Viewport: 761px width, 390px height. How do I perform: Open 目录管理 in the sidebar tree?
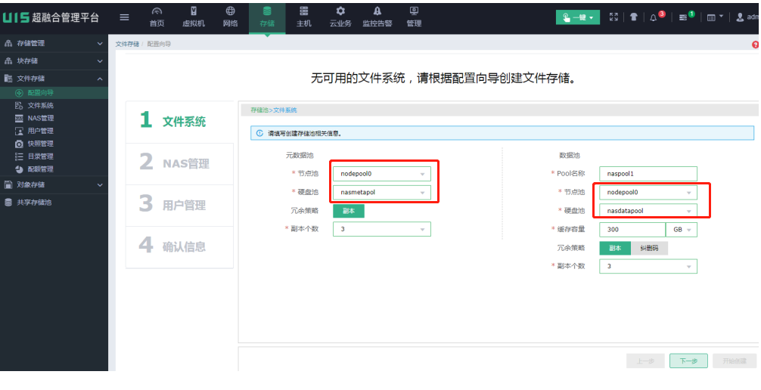40,156
